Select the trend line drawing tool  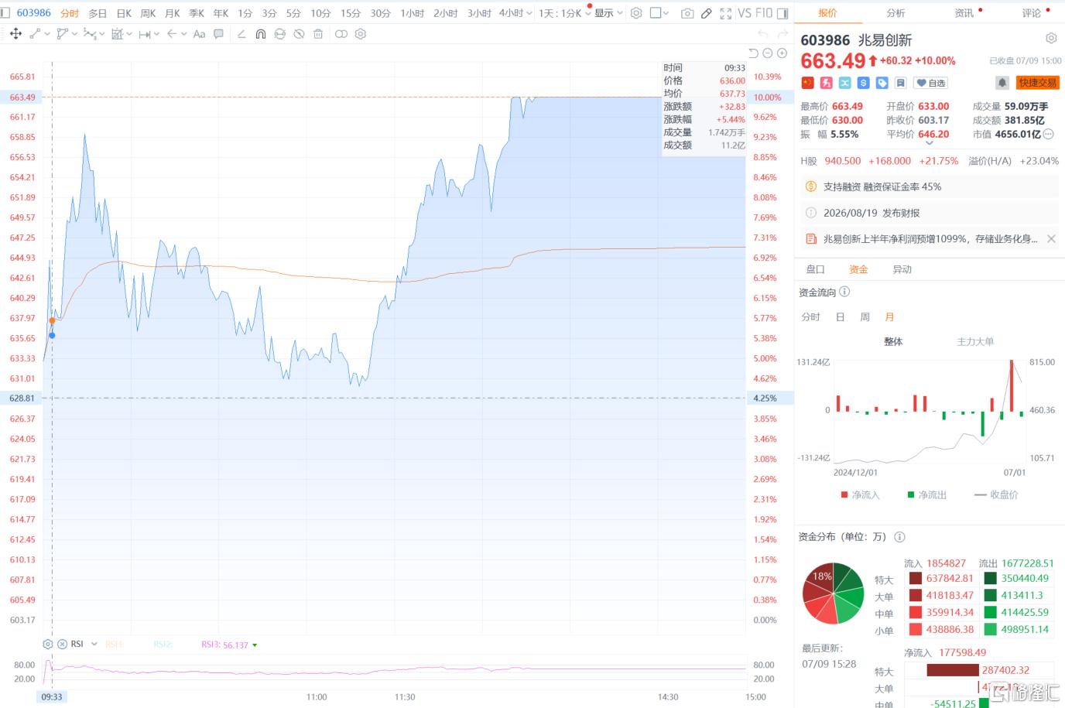(x=35, y=34)
